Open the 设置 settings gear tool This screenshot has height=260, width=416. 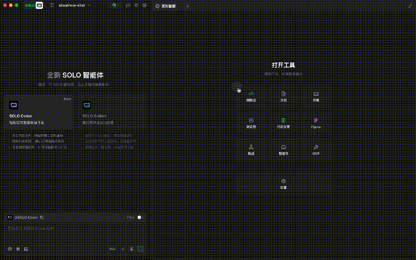tap(283, 184)
